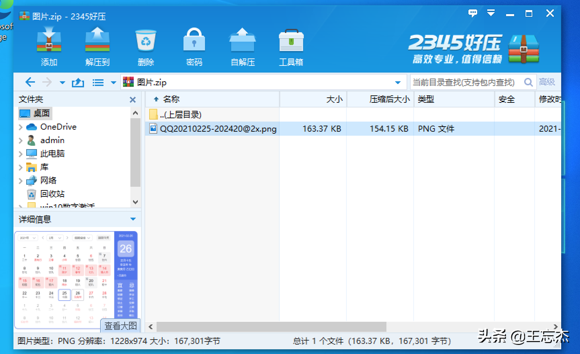This screenshot has width=580, height=354.
Task: Click folder tree scroll up arrow
Action: [x=135, y=113]
